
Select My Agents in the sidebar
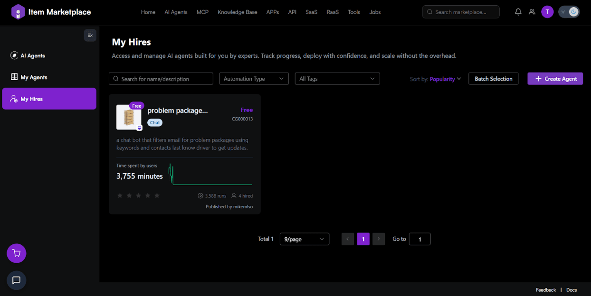pyautogui.click(x=34, y=77)
